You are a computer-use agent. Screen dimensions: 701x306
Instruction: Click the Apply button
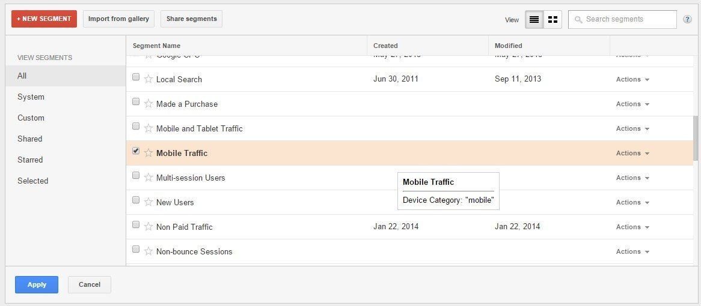click(37, 284)
